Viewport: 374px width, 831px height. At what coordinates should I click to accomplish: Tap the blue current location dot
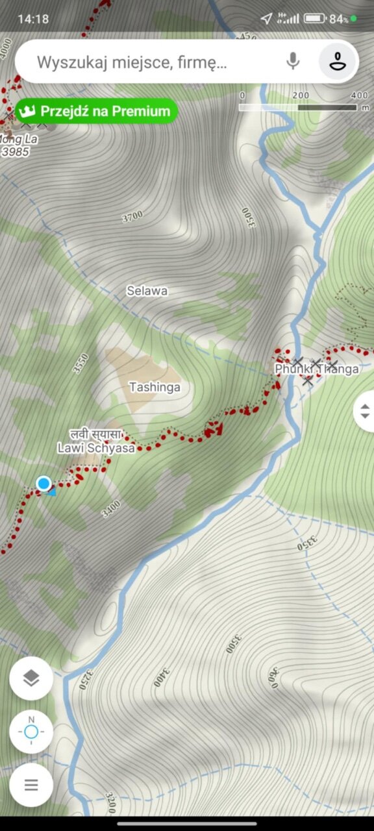[44, 484]
